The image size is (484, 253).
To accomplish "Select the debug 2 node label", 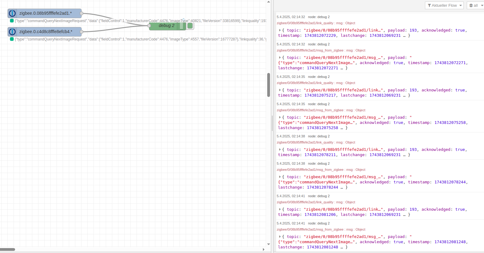I will [166, 26].
